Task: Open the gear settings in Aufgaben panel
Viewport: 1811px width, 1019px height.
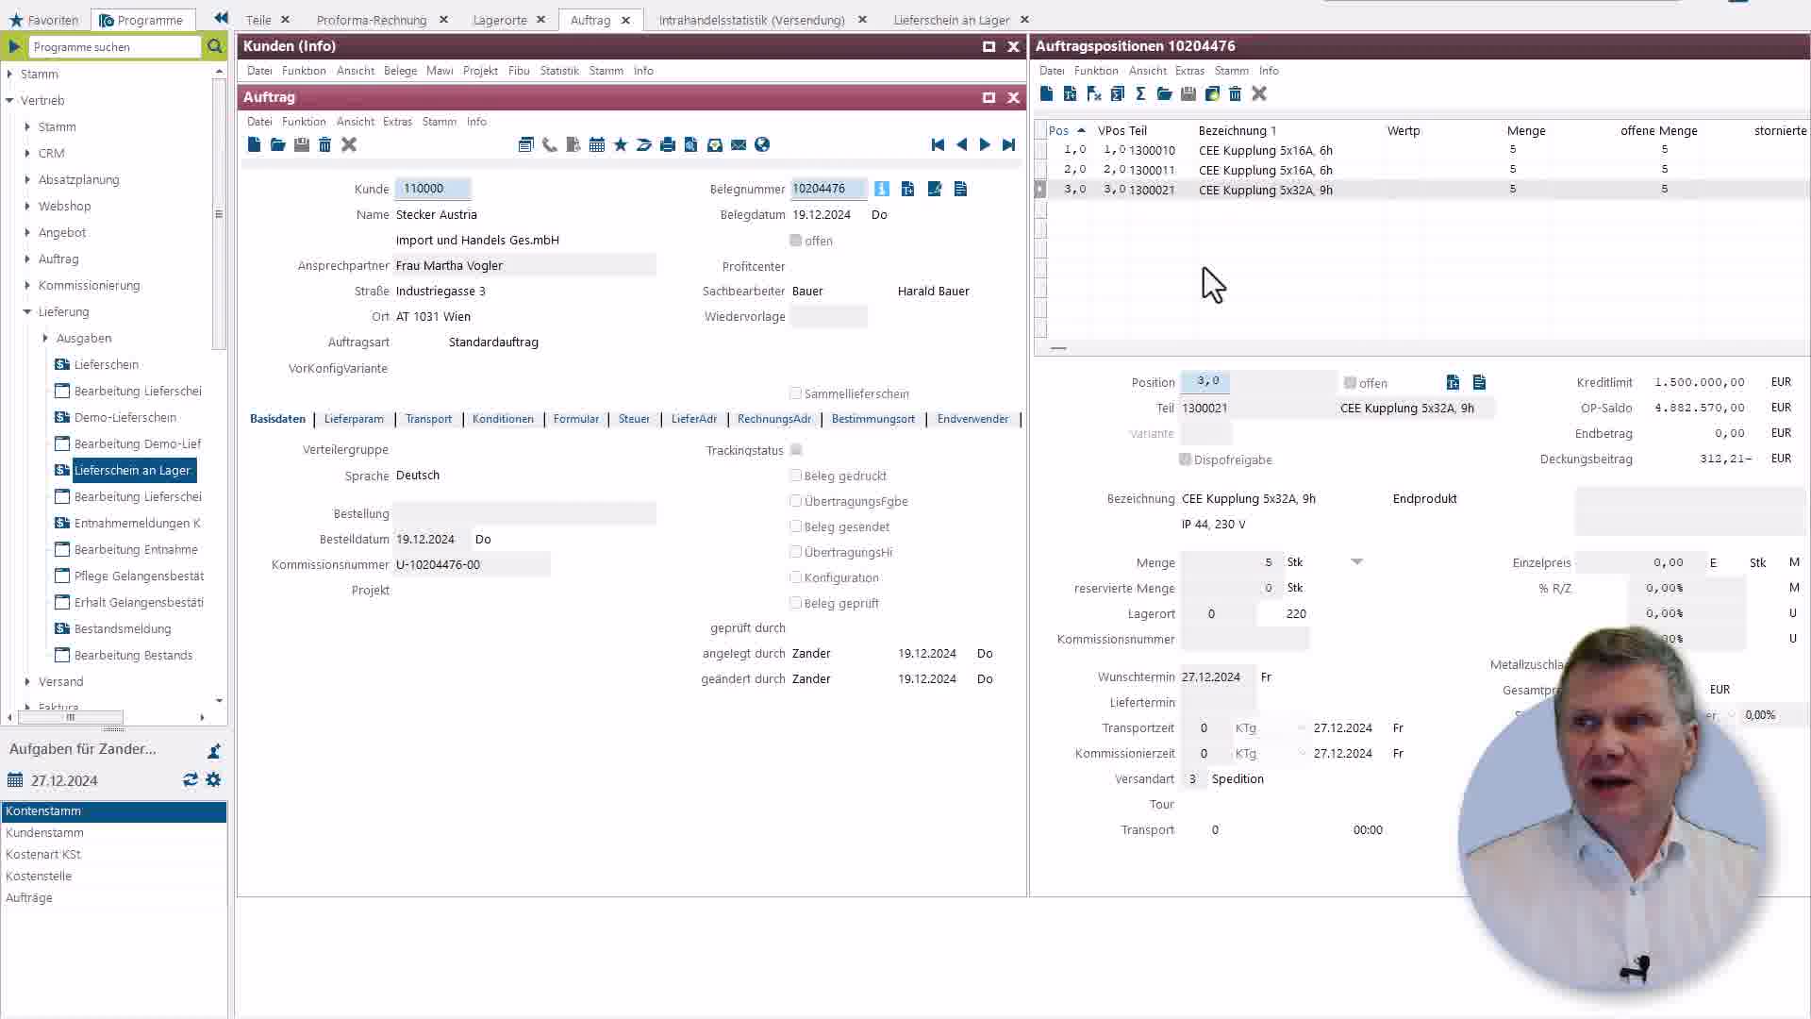Action: [x=213, y=780]
